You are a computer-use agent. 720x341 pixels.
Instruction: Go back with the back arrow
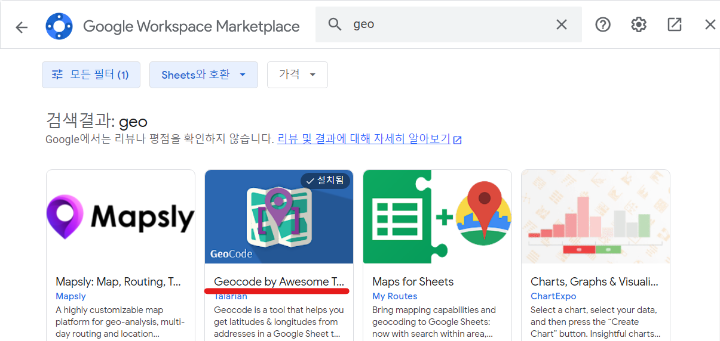[22, 27]
